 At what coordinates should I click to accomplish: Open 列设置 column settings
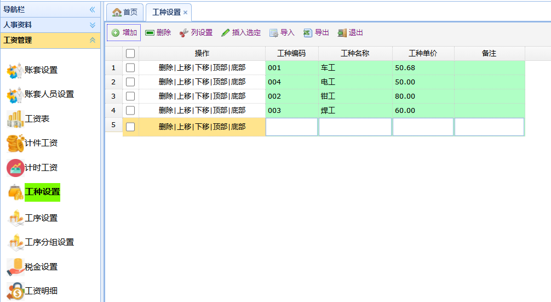196,33
